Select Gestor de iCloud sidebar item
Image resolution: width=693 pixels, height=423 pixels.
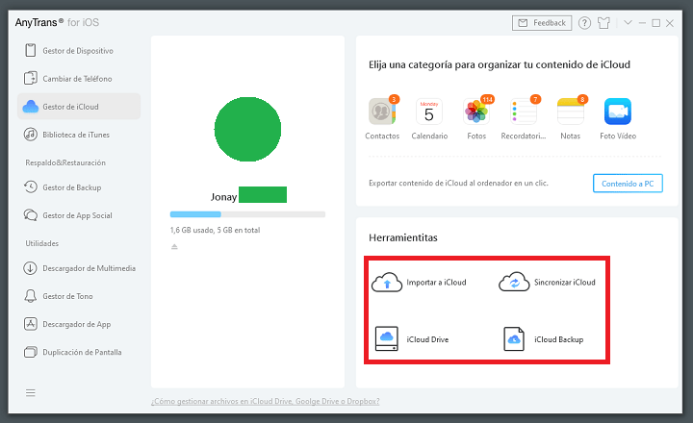click(x=79, y=107)
